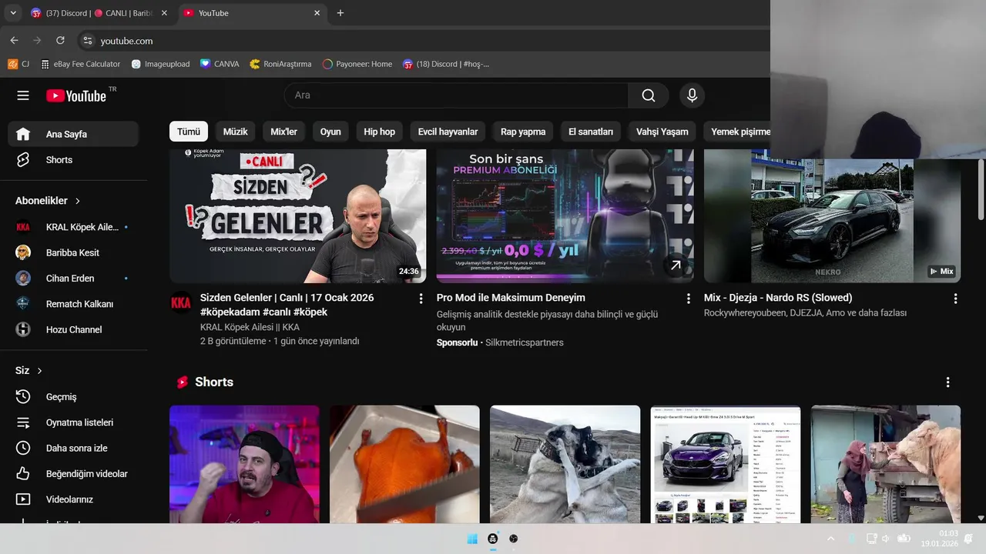
Task: Open the YouTube hamburger guide menu
Action: tap(23, 95)
